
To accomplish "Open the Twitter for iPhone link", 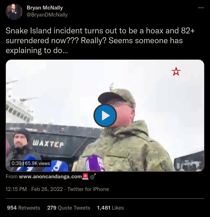I will (x=88, y=189).
